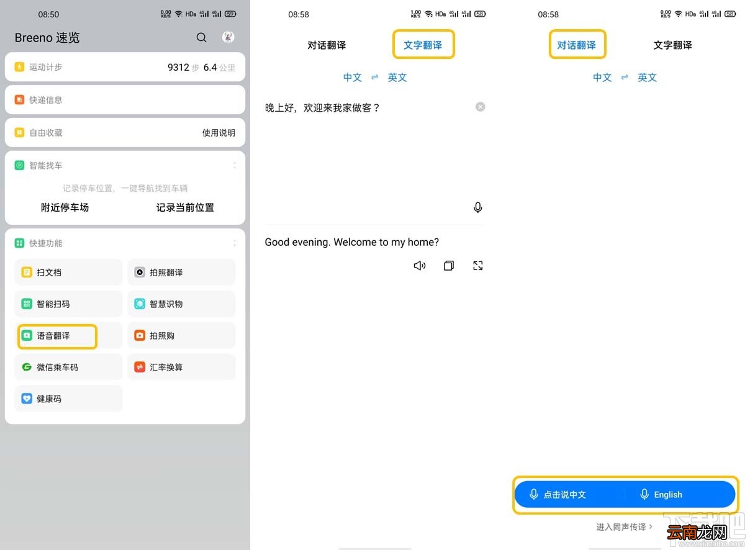Tap the 快捷功能 grid icon
This screenshot has width=750, height=550.
coord(19,243)
